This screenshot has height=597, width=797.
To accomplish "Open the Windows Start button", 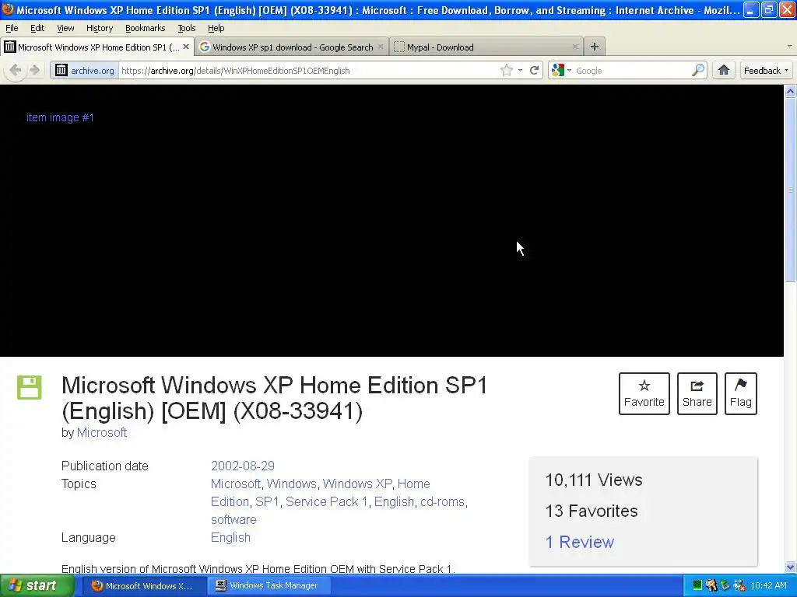I will coord(37,585).
